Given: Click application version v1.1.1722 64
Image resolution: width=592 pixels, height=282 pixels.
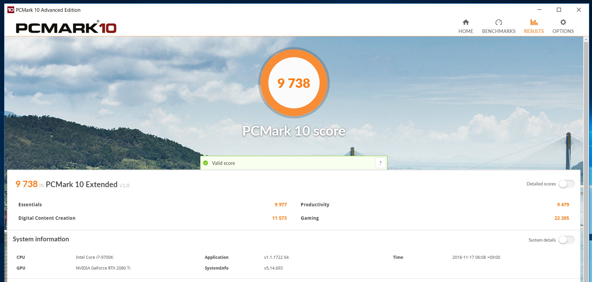Looking at the screenshot, I should (x=276, y=257).
